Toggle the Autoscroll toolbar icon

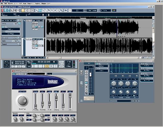coord(66,10)
